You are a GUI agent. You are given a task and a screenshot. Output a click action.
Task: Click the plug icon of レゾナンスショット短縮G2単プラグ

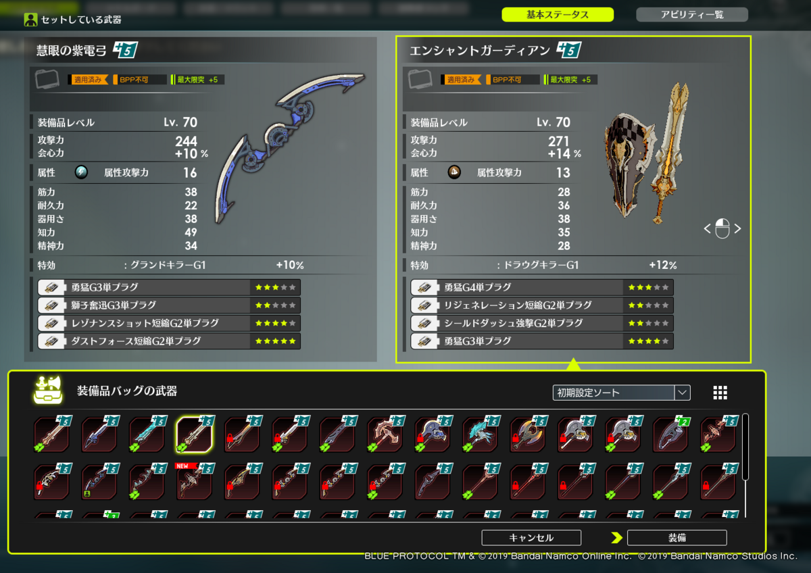click(50, 323)
